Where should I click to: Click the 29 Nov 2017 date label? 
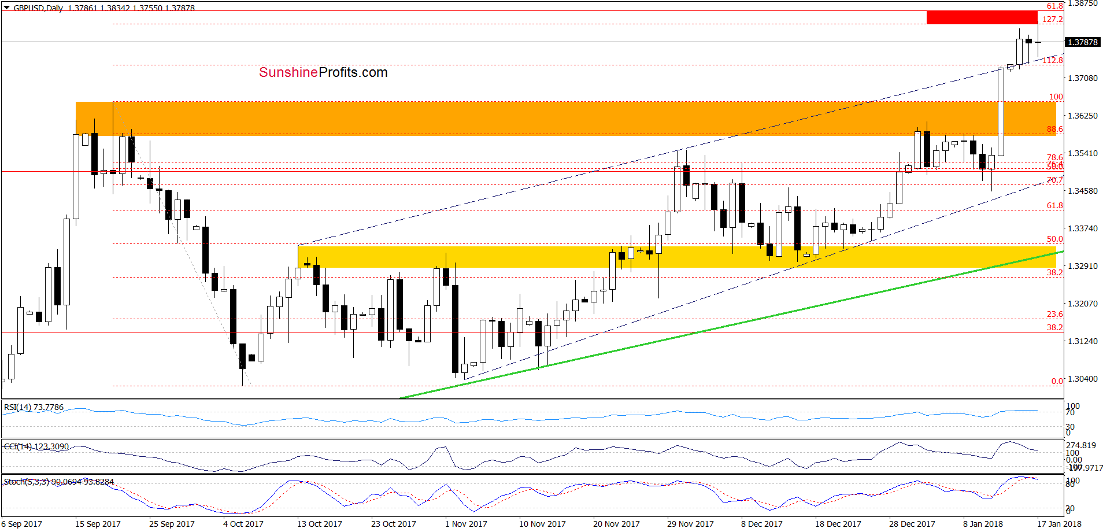point(690,524)
